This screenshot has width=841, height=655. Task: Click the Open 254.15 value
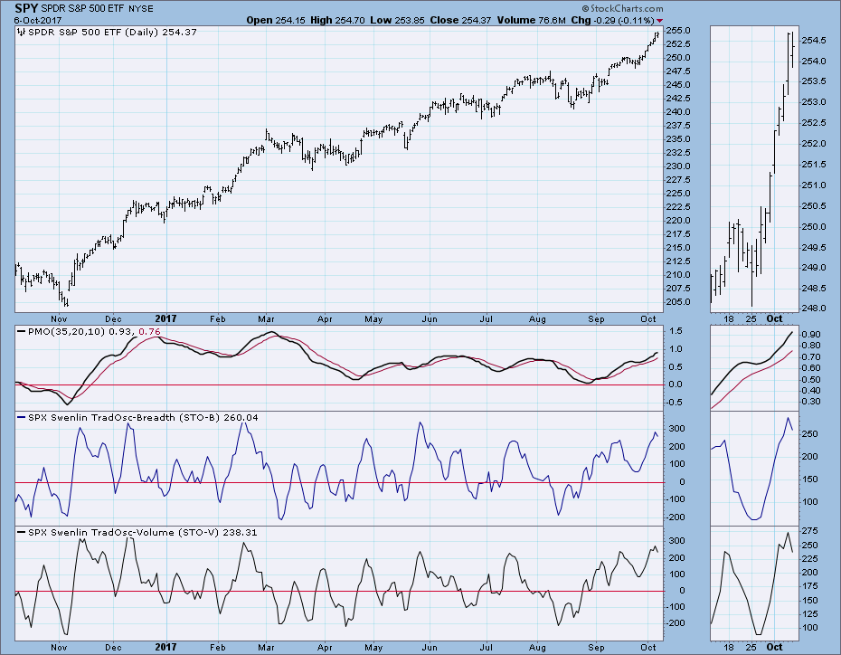276,21
